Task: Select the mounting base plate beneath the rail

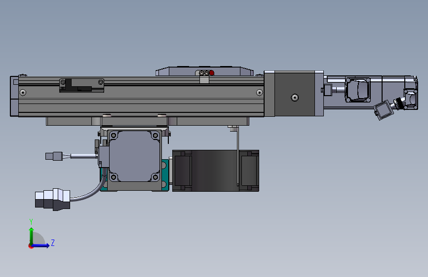Action: click(x=148, y=121)
